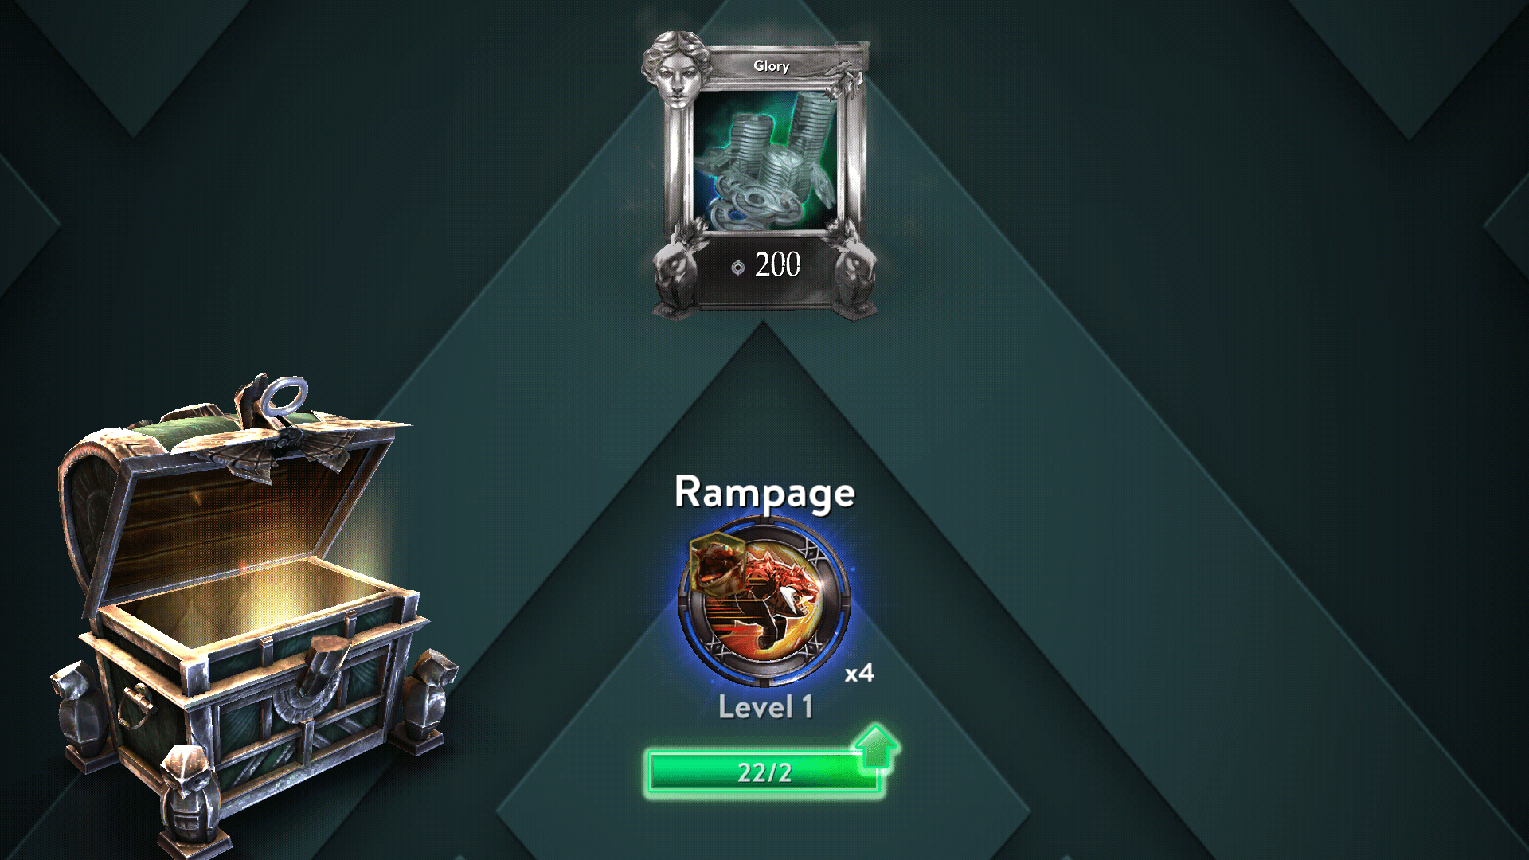Click the Rampage title text
Viewport: 1529px width, 860px height.
tap(764, 493)
